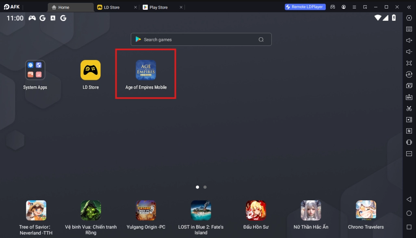Open Chrono Travelers game
The width and height of the screenshot is (416, 238).
366,210
